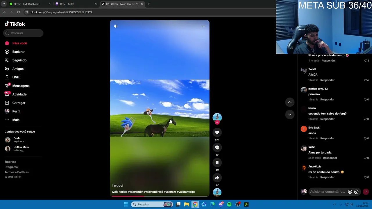Open the spinning sound disc thumbnail
Screen dimensions: 372x209
[217, 192]
